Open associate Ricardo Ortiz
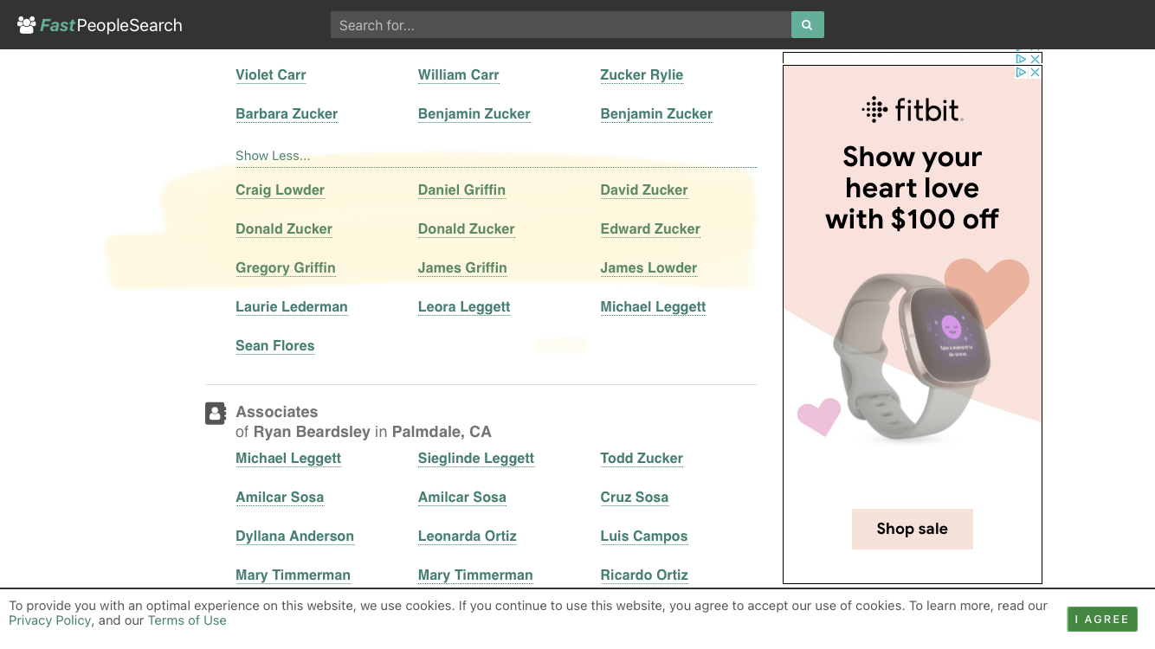This screenshot has width=1155, height=649. tap(644, 575)
